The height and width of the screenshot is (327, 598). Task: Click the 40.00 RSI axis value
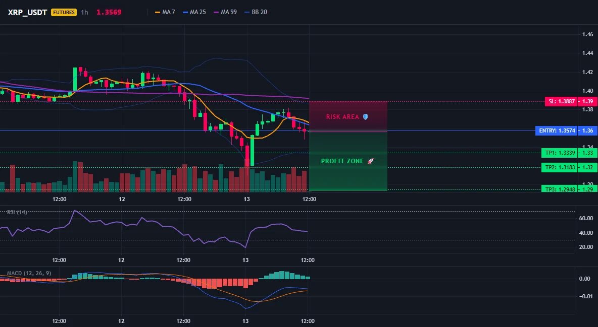[x=586, y=233]
